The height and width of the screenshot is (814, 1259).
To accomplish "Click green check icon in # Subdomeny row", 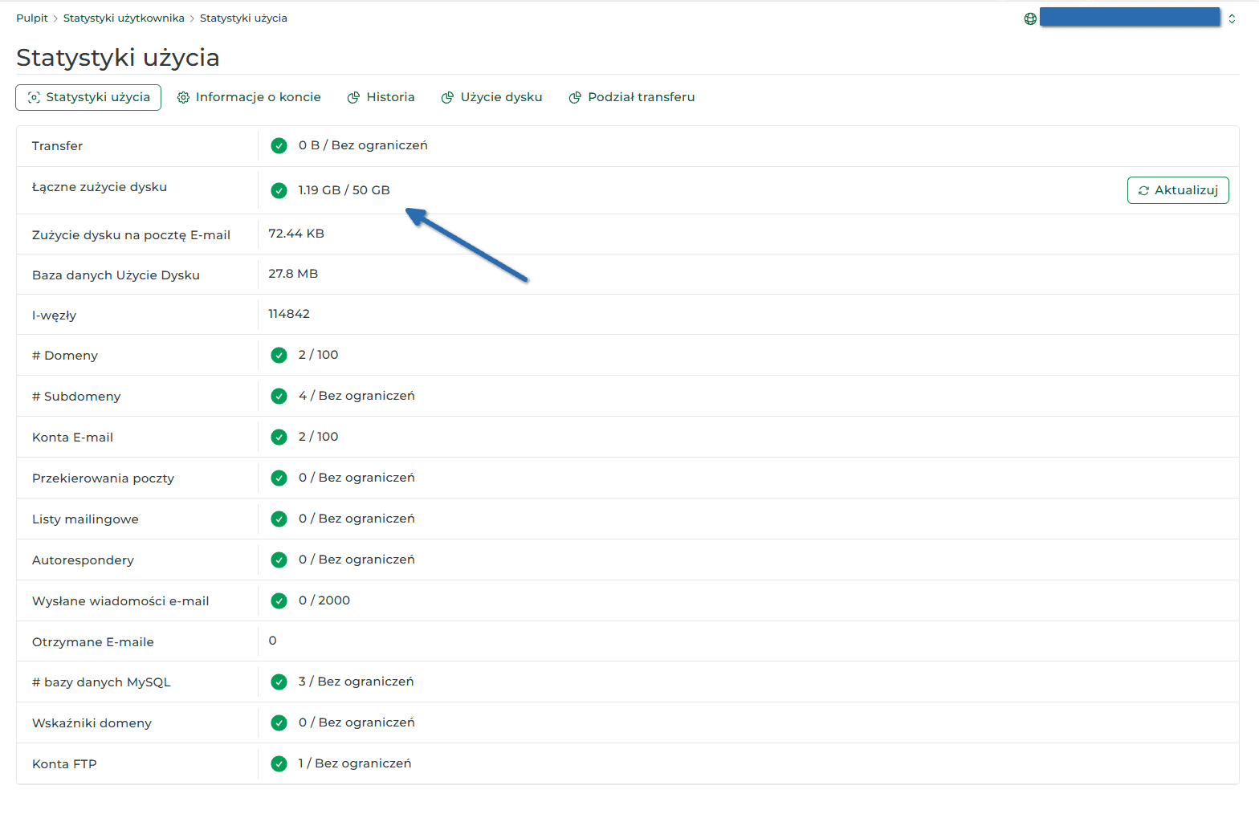I will 279,396.
